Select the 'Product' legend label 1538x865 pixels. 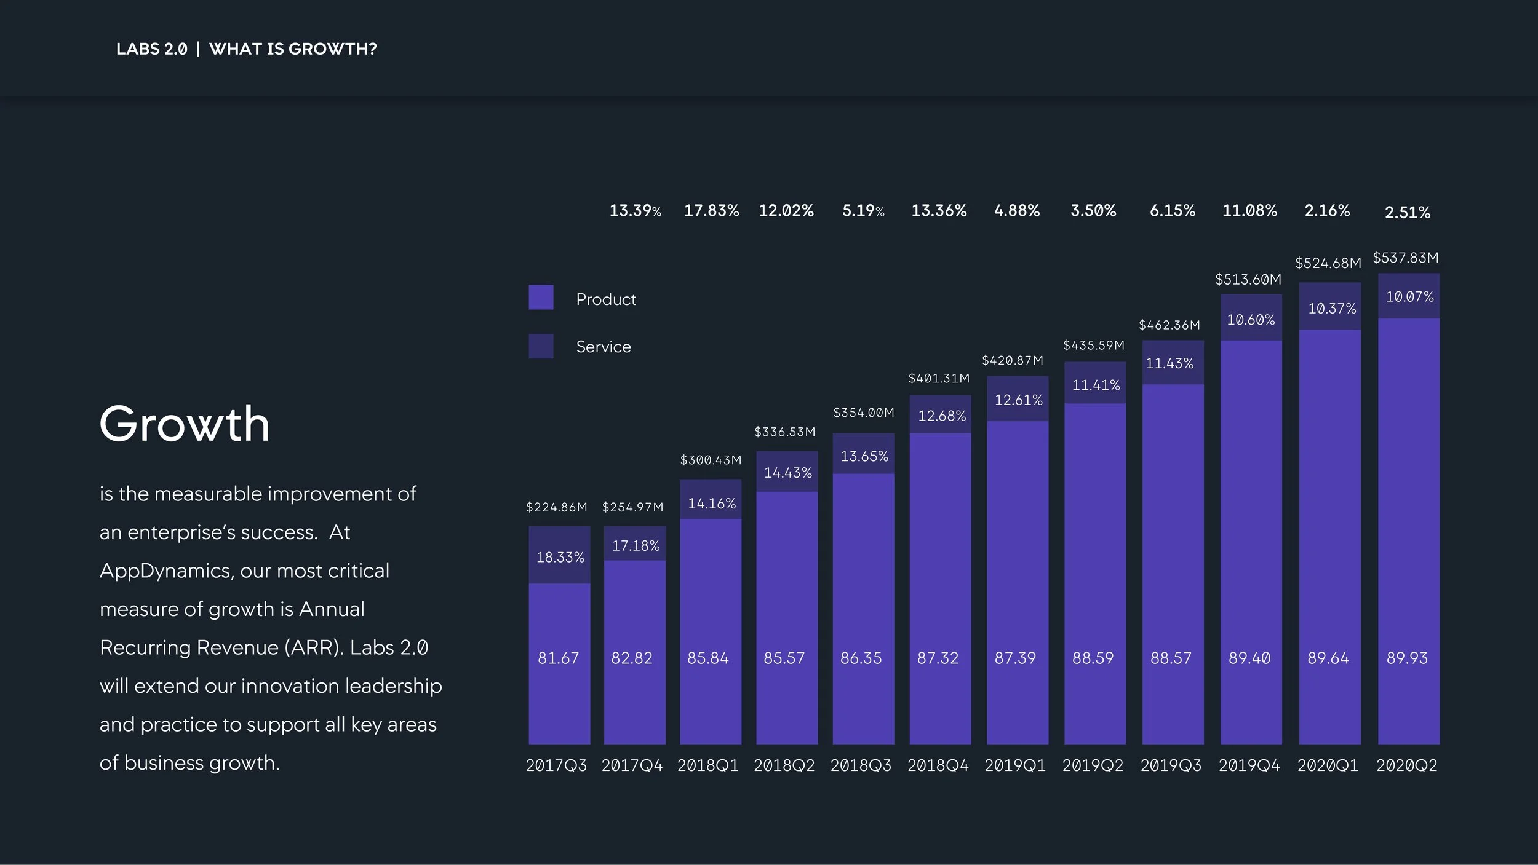(x=606, y=299)
